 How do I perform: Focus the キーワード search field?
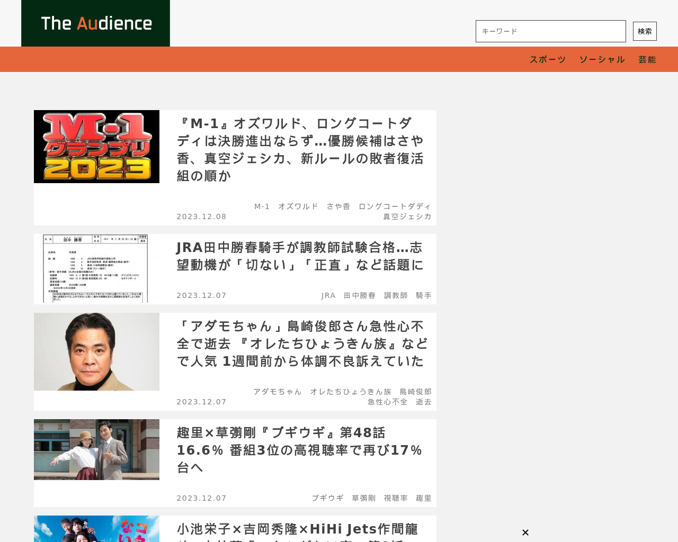click(551, 31)
